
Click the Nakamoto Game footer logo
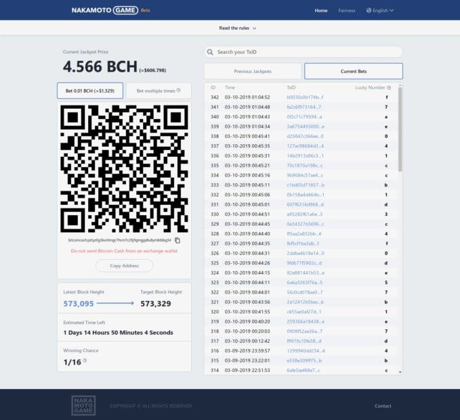[x=84, y=405]
